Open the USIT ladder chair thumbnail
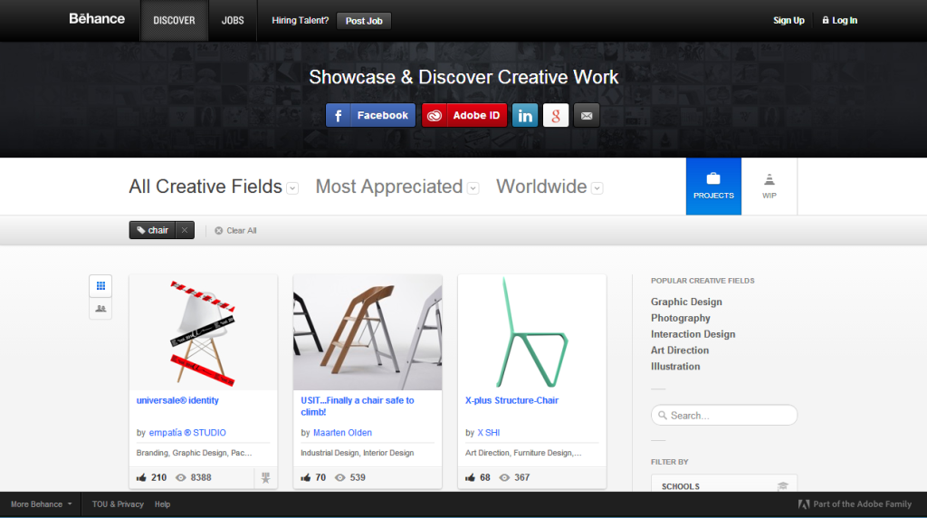Screen dimensions: 927x518 point(368,332)
